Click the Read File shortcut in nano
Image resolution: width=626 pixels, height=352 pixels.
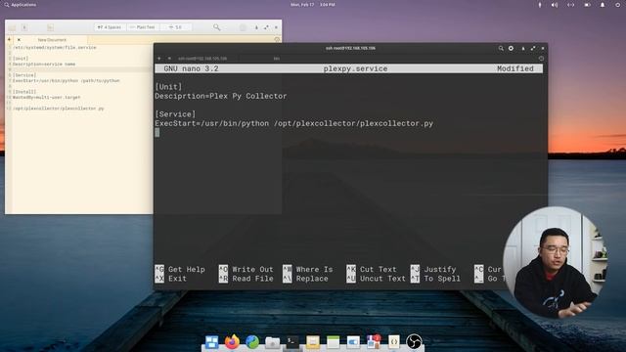246,279
